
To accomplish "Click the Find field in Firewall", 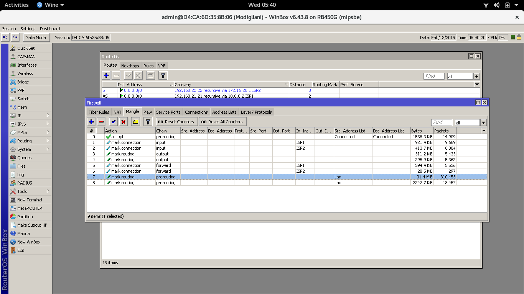I will click(442, 122).
